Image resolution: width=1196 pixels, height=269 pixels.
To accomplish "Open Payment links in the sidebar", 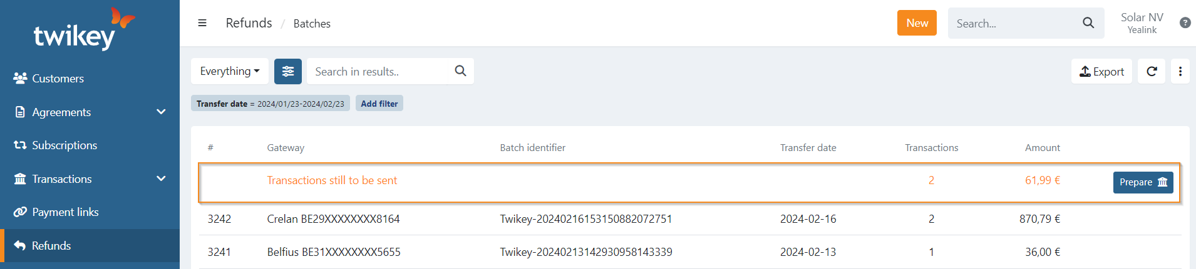I will coord(65,212).
